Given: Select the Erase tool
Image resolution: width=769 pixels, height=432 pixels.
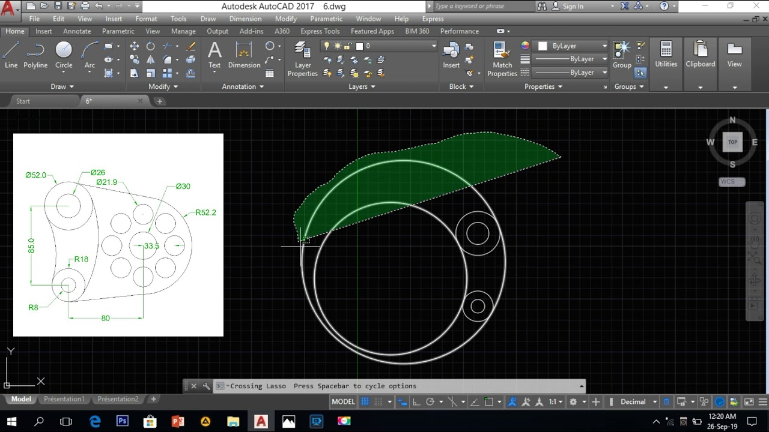Looking at the screenshot, I should coord(190,46).
